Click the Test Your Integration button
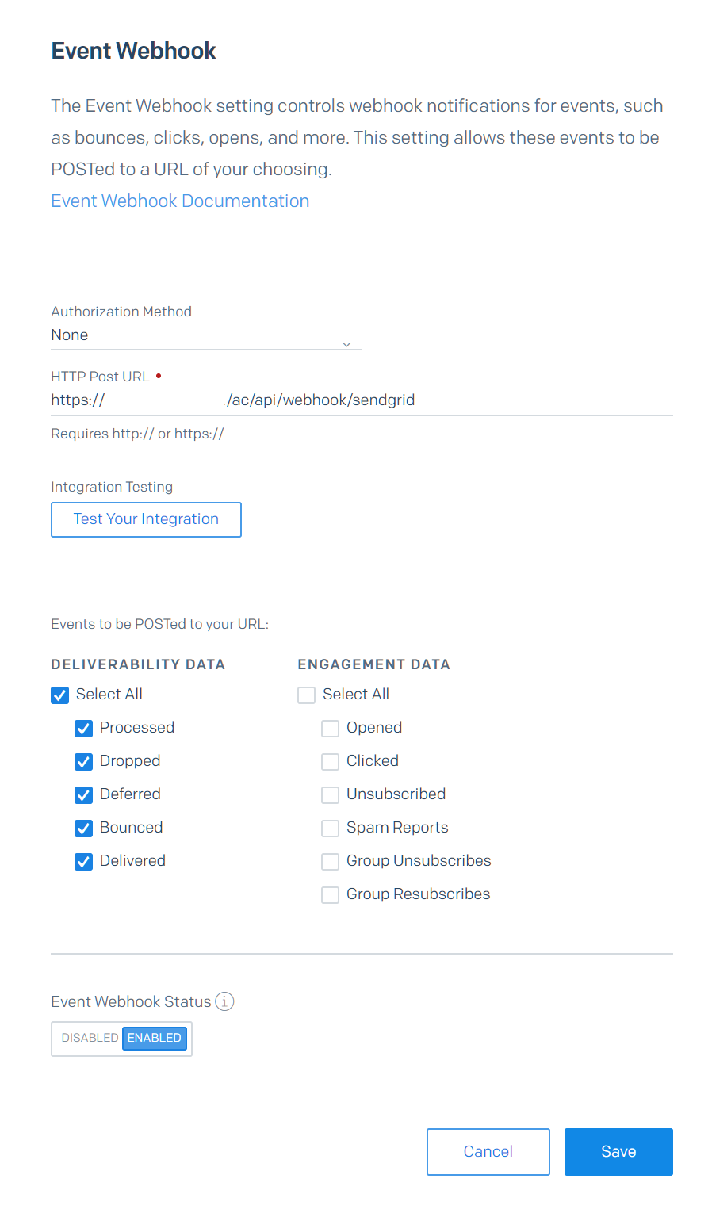The width and height of the screenshot is (712, 1221). pyautogui.click(x=146, y=519)
